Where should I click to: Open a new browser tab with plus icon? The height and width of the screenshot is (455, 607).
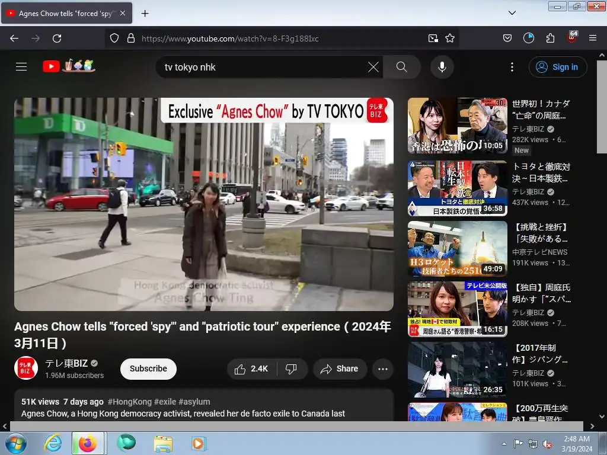tap(145, 14)
